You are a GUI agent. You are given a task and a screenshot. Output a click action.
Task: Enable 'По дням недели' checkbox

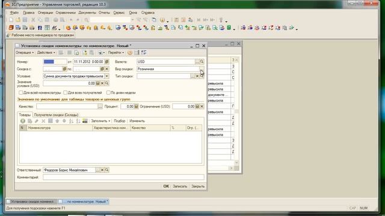pyautogui.click(x=108, y=92)
